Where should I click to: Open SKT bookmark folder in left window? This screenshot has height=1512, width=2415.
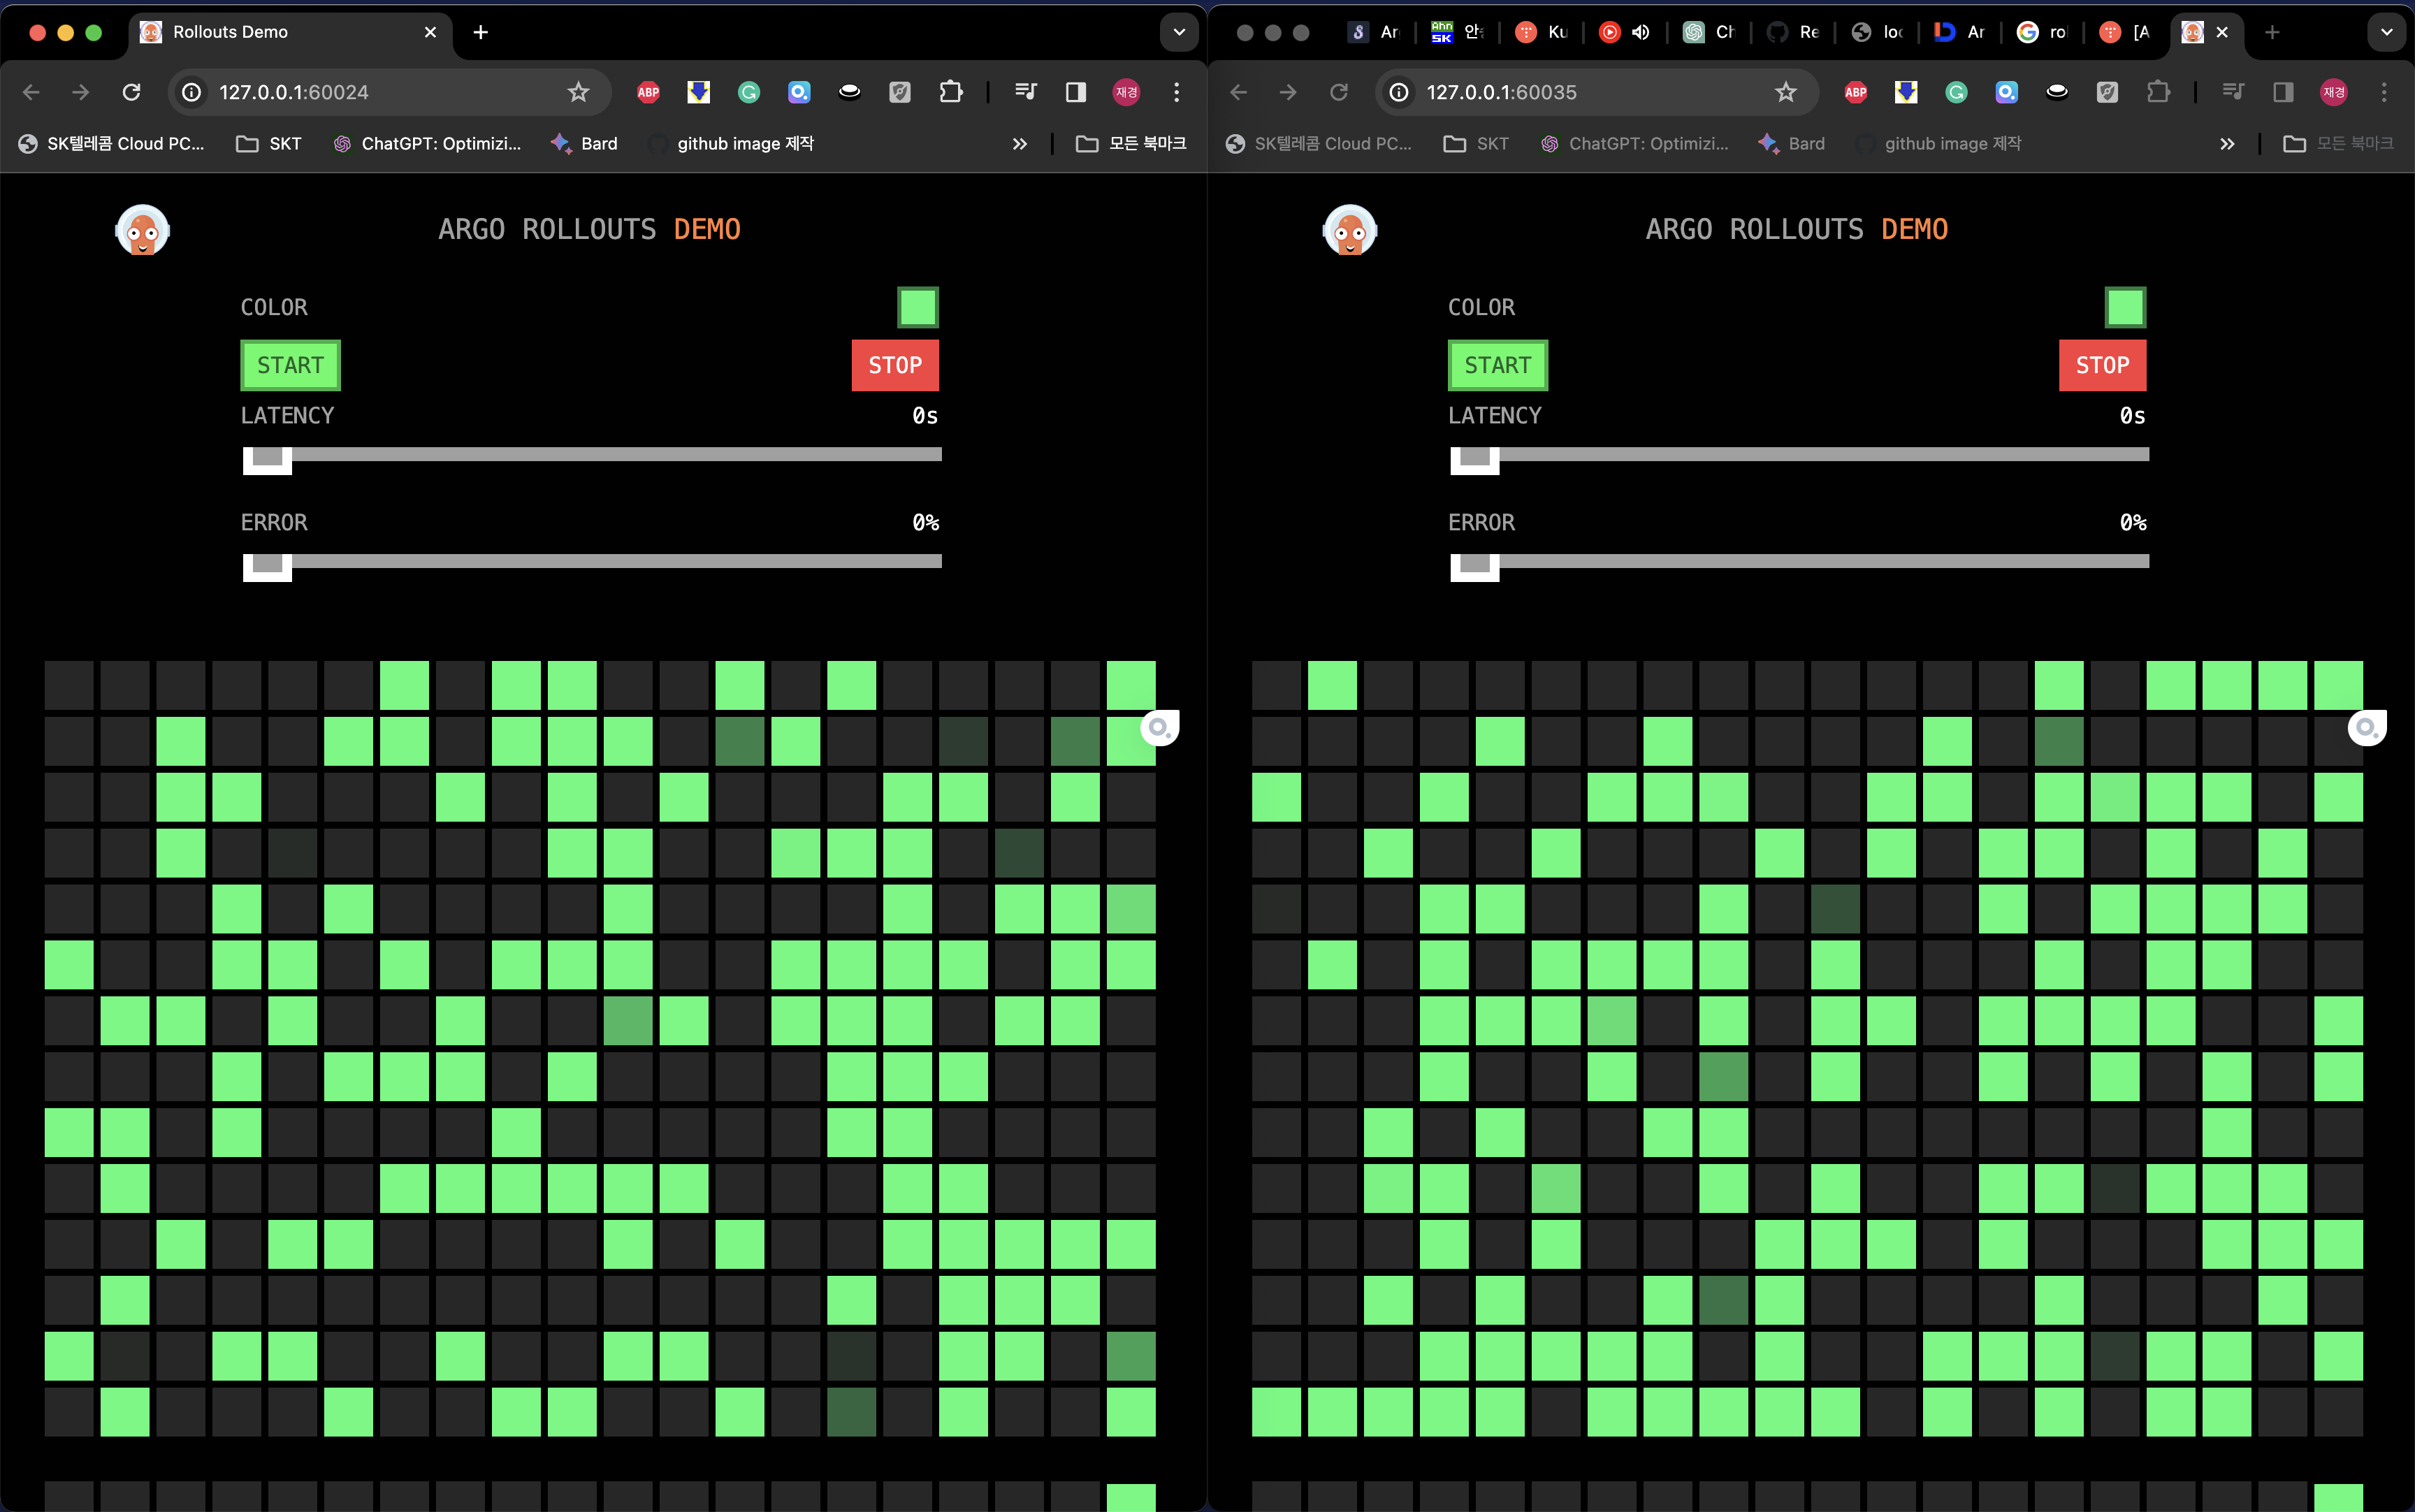[269, 144]
